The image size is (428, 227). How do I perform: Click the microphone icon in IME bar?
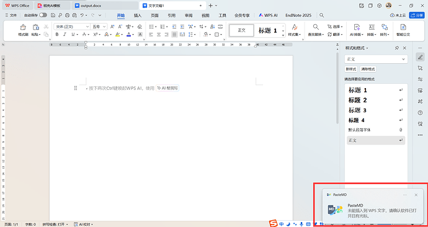301,224
